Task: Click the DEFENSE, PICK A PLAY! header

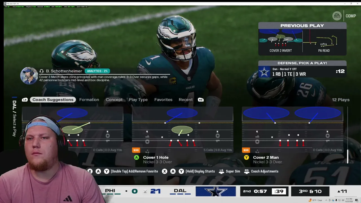Action: pyautogui.click(x=302, y=63)
